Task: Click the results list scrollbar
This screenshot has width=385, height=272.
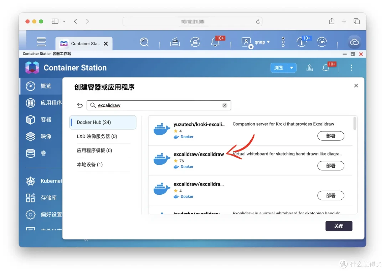Action: pos(355,124)
